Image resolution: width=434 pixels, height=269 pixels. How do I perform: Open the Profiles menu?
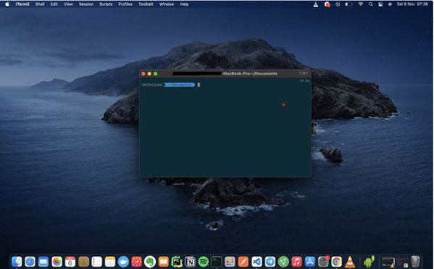125,4
